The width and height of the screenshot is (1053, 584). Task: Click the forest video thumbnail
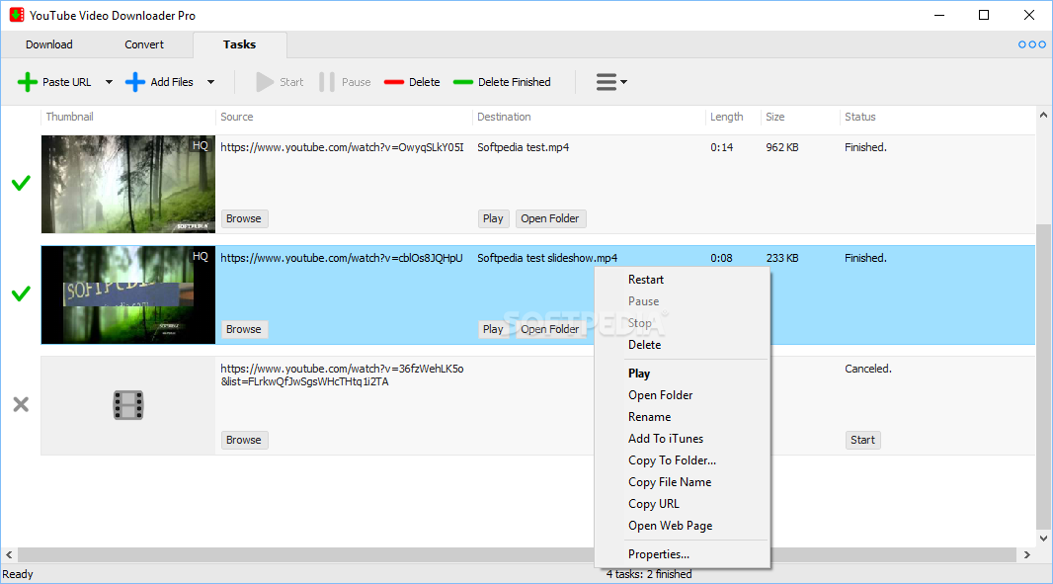(x=128, y=184)
